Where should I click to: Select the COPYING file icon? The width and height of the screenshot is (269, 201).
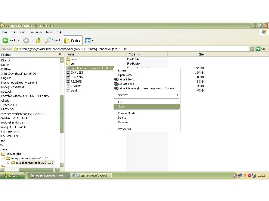(x=68, y=77)
